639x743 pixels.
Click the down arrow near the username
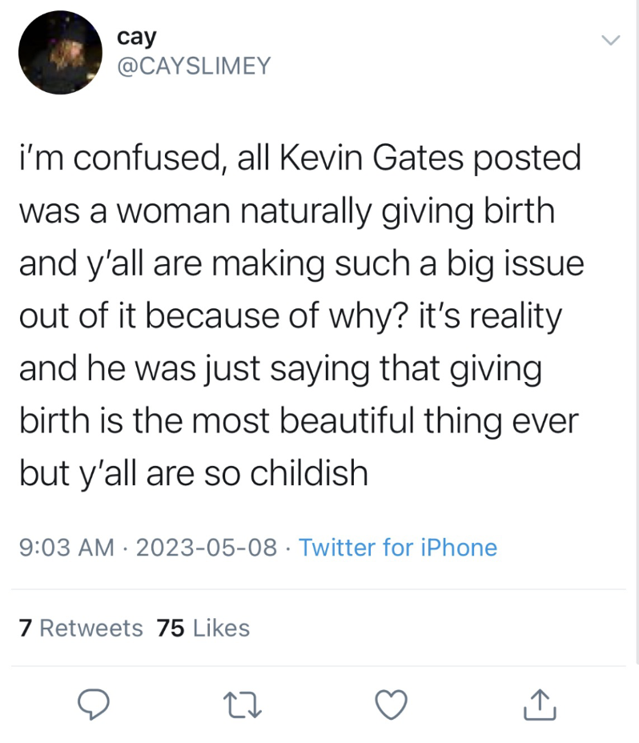click(611, 38)
